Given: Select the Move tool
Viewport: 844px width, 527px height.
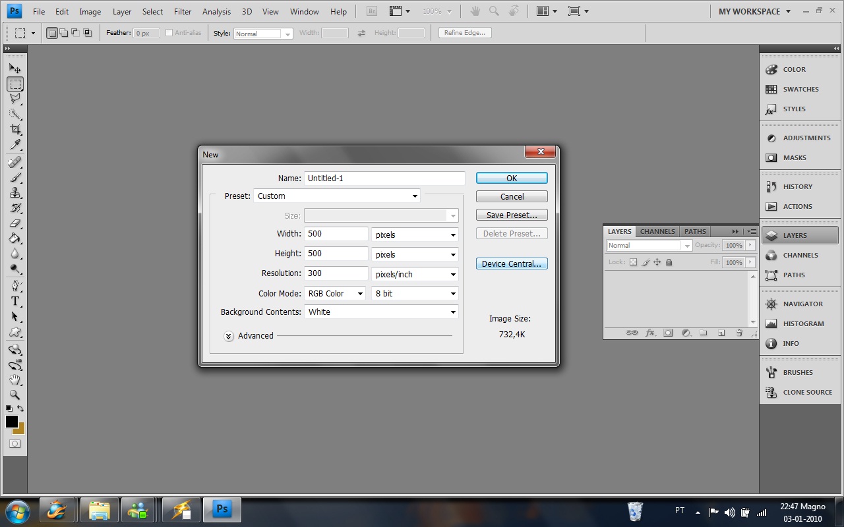Looking at the screenshot, I should [x=15, y=69].
